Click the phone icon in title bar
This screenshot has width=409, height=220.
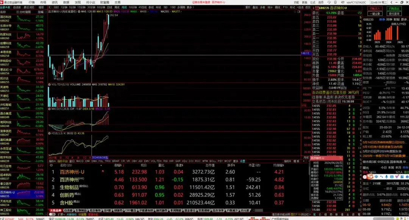coord(335,2)
